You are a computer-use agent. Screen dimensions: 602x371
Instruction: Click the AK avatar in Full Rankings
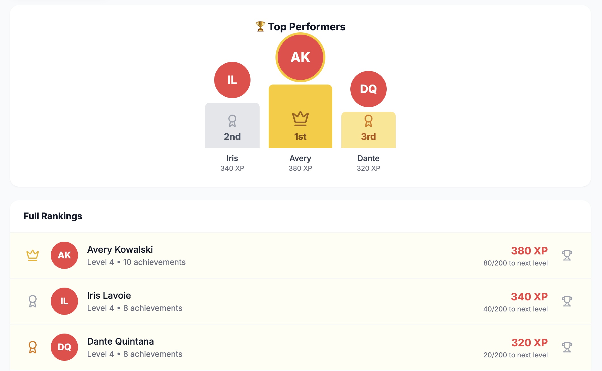pyautogui.click(x=64, y=255)
